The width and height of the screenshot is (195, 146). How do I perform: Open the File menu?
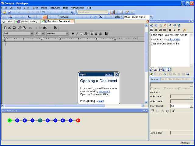point(5,8)
